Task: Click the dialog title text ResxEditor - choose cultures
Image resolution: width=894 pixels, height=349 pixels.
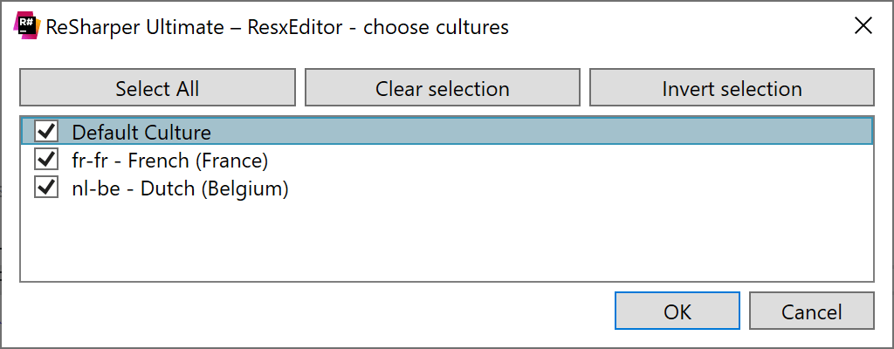Action: tap(378, 27)
